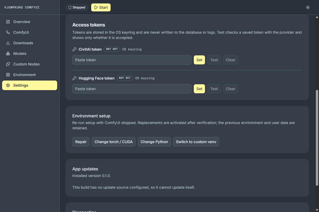This screenshot has height=212, width=319.
Task: Click the ComfyUI workflow icon in sidebar
Action: [8, 32]
